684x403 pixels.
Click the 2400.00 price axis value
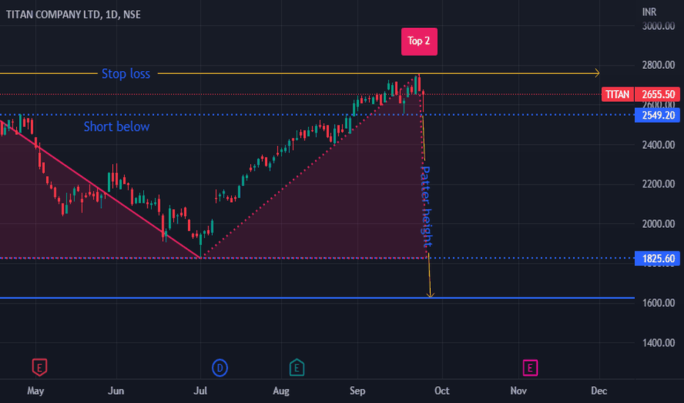coord(658,144)
